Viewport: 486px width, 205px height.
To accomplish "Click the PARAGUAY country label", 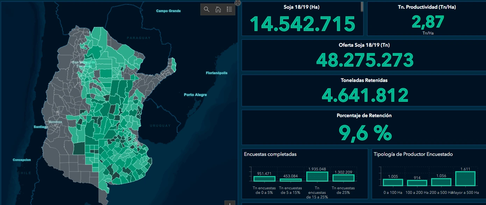I will coord(138,38).
